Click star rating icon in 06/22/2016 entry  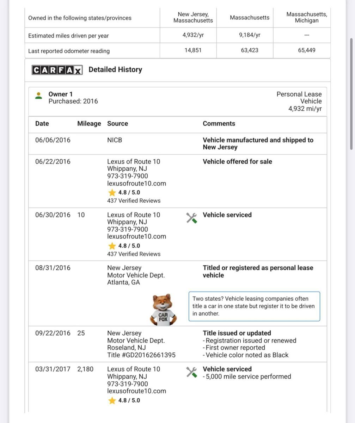[112, 192]
